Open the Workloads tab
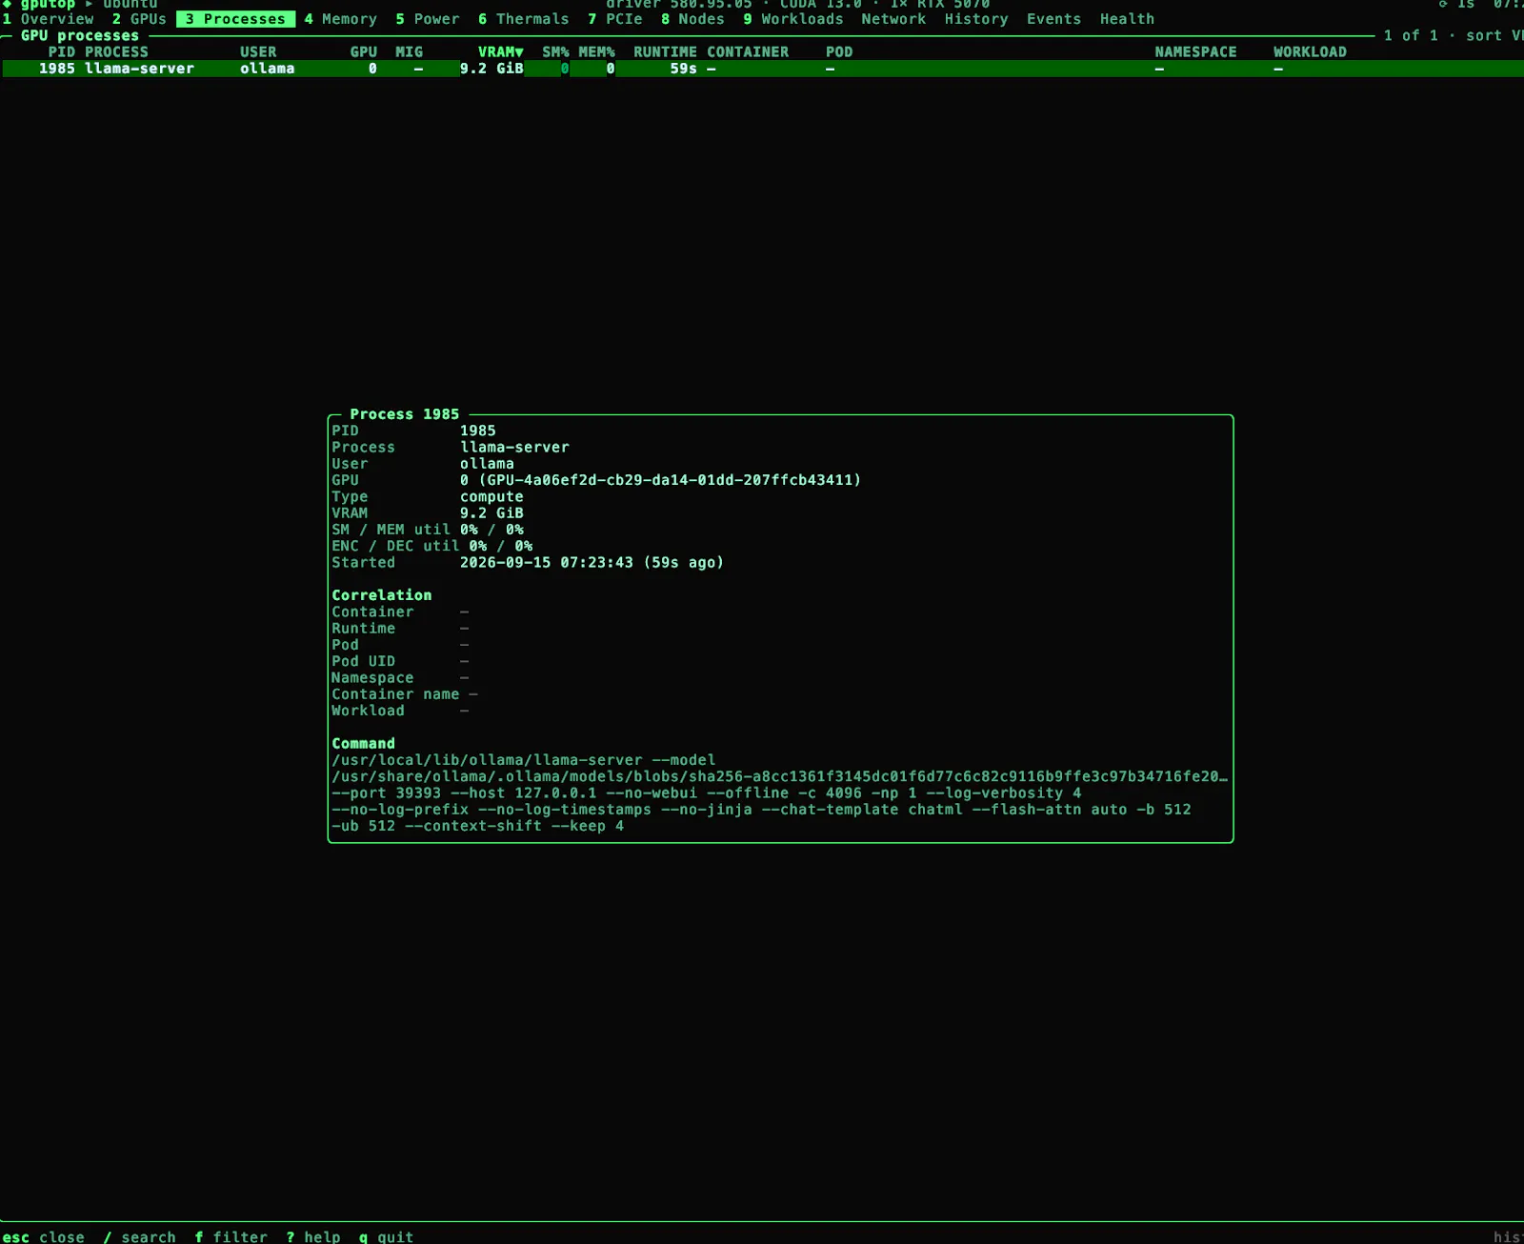This screenshot has width=1524, height=1244. 793,19
